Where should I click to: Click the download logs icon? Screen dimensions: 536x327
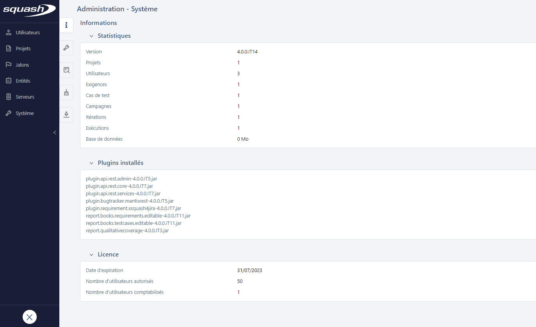tap(66, 115)
